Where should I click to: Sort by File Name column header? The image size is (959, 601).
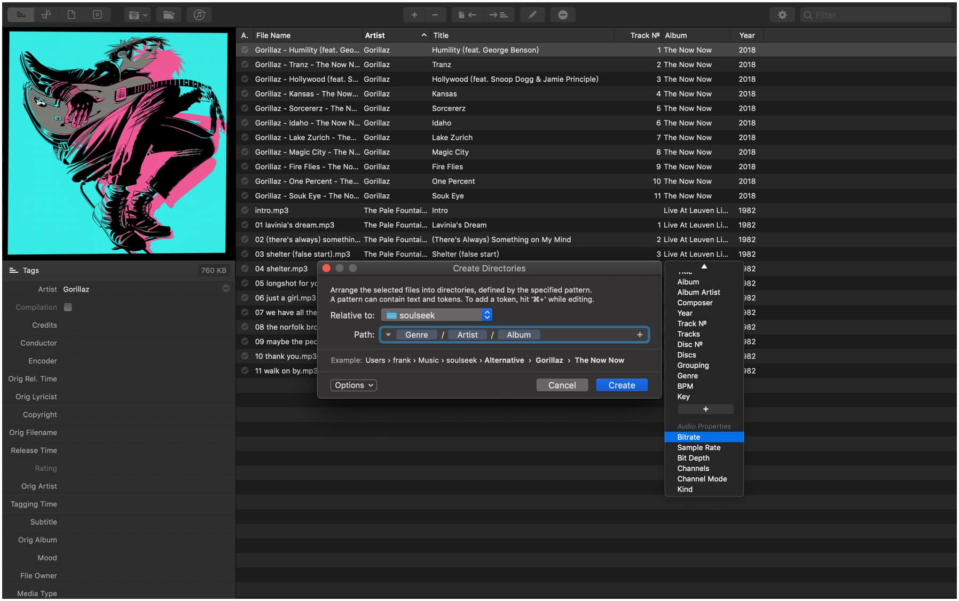click(307, 35)
